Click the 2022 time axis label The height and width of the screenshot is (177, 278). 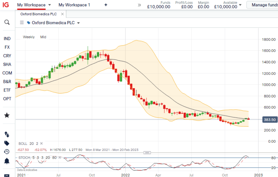126,175
